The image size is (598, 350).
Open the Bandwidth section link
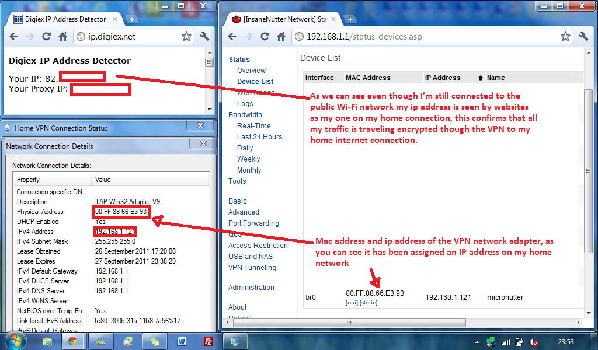click(x=245, y=115)
